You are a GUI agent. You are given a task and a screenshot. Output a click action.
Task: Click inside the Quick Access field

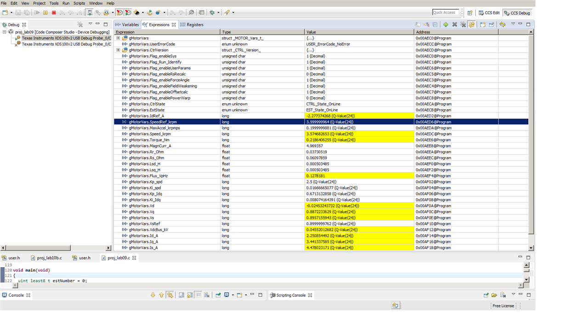[x=446, y=12]
